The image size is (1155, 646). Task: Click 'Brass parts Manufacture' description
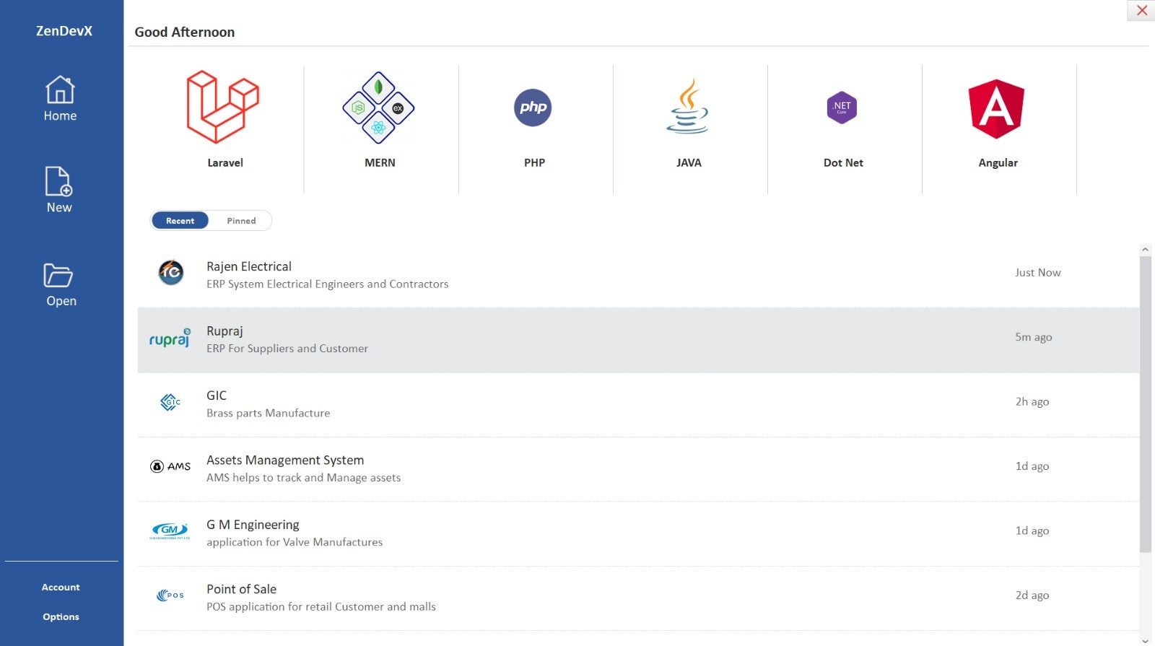pyautogui.click(x=268, y=413)
